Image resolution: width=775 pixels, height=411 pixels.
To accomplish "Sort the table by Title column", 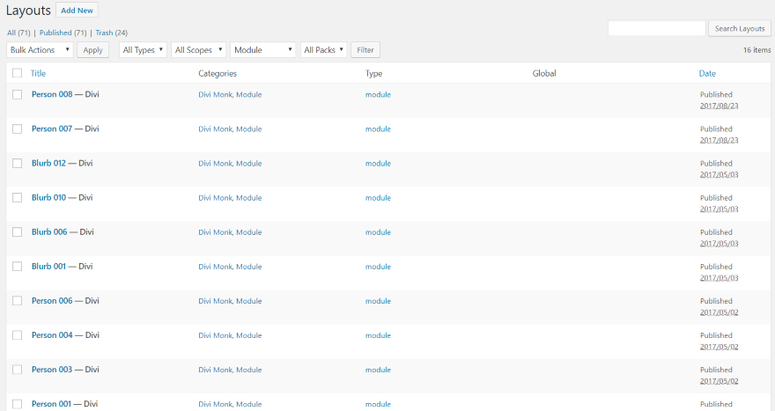I will click(38, 73).
